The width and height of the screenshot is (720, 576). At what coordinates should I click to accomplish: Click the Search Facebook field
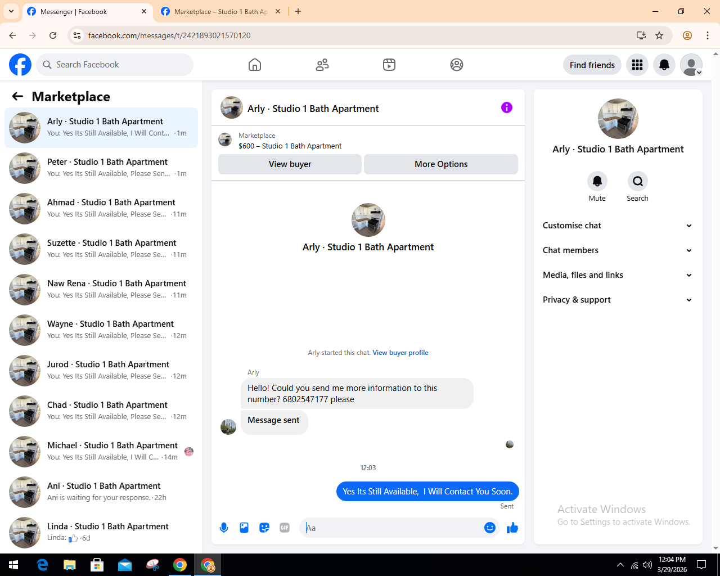[x=115, y=65]
